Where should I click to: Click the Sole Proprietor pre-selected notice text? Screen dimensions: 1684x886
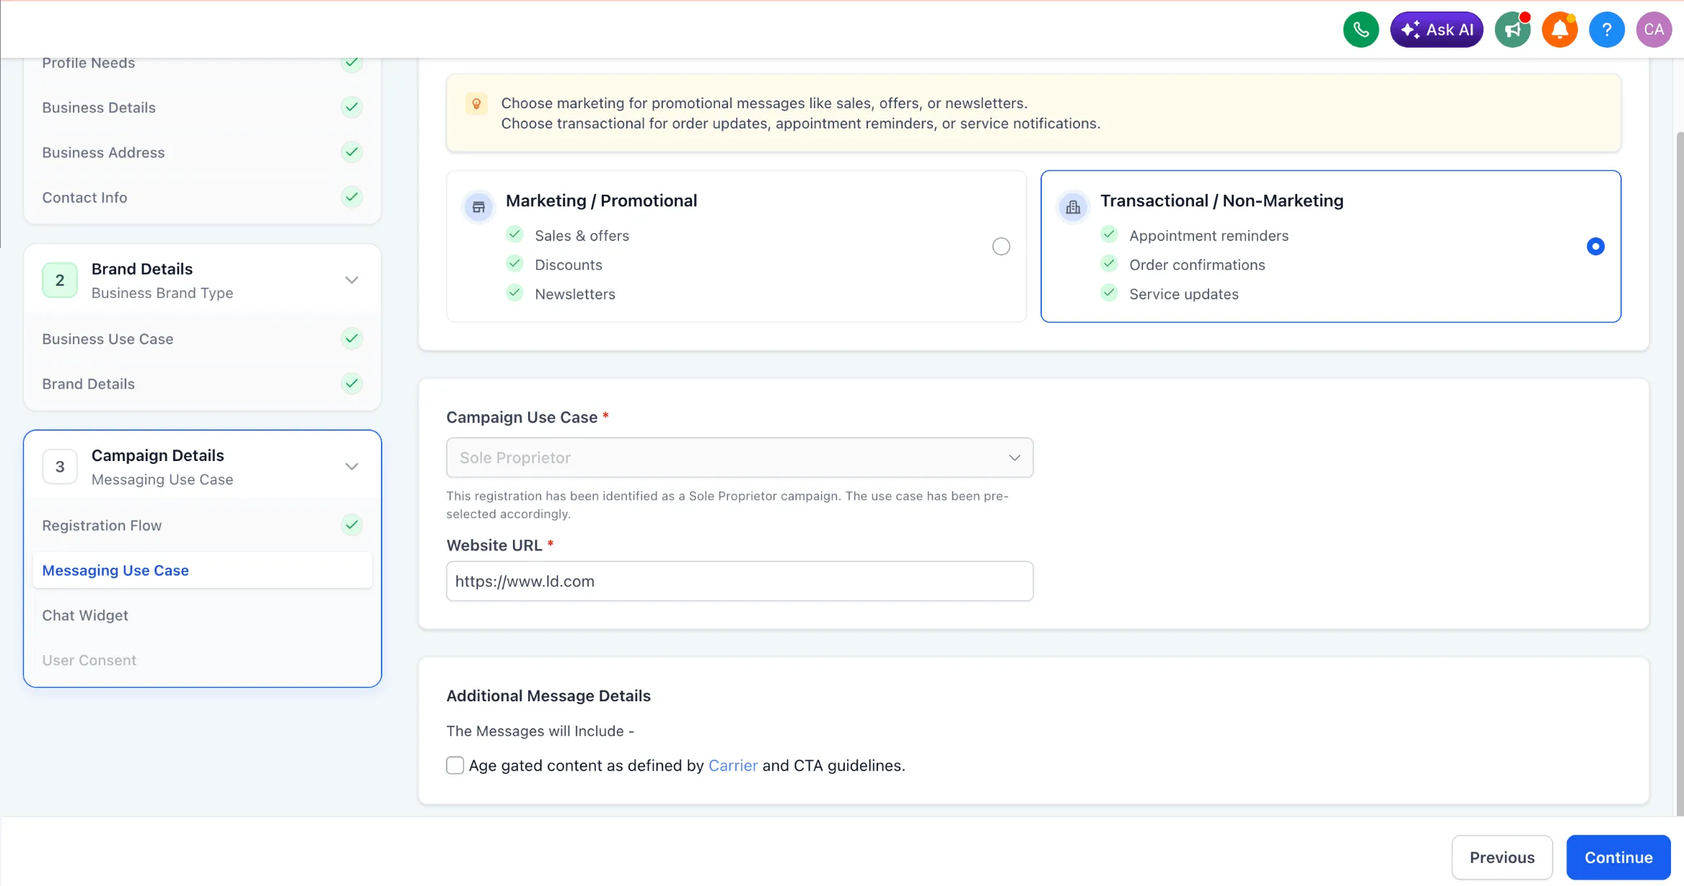[x=727, y=505]
